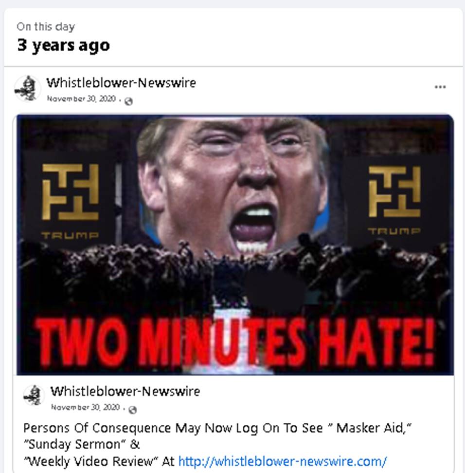Click the public globe icon beside top date
Screen dimensions: 465x473
[128, 101]
